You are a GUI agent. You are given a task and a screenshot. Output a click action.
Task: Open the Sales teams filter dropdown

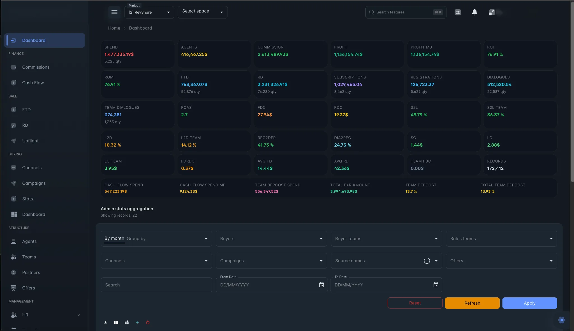coord(501,239)
